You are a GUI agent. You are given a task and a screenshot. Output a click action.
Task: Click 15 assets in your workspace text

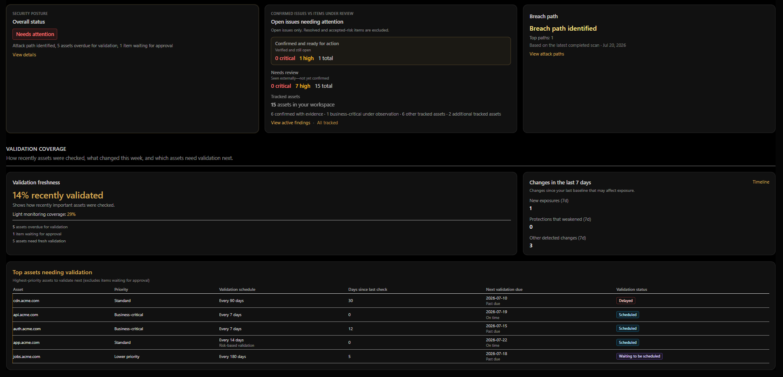303,105
